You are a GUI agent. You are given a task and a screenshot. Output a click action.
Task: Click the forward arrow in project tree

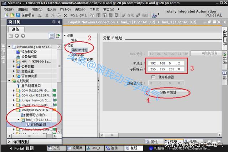tap(23, 36)
